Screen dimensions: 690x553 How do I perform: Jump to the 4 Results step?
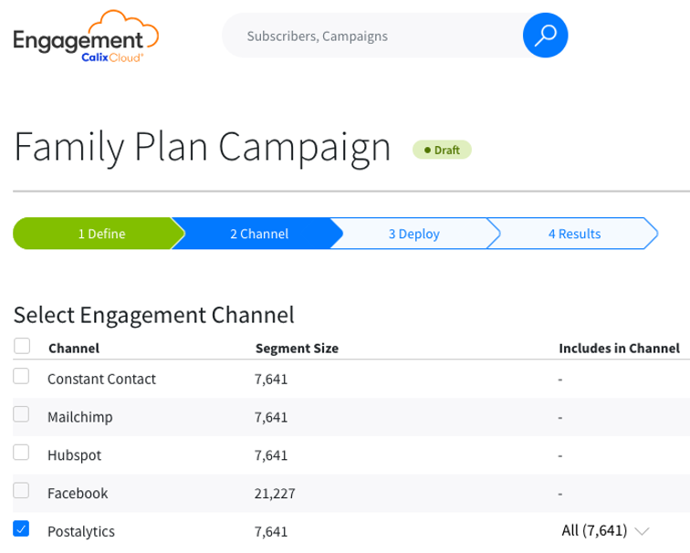pos(574,234)
